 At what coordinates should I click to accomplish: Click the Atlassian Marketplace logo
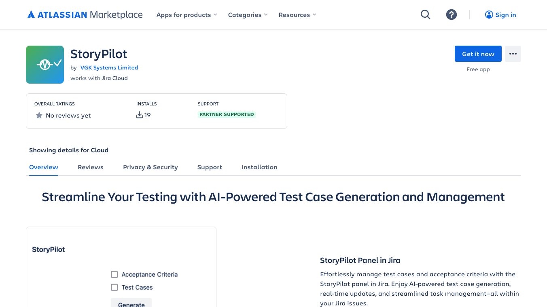pos(85,15)
